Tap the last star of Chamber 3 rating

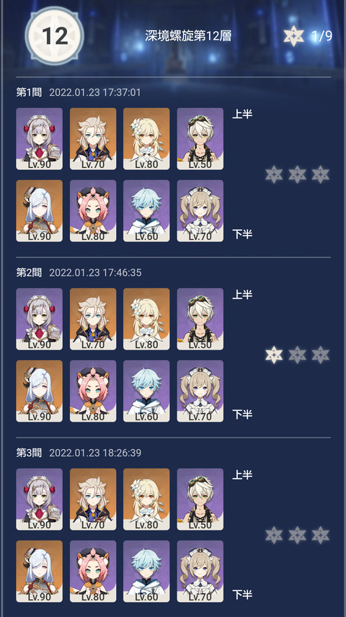point(321,535)
